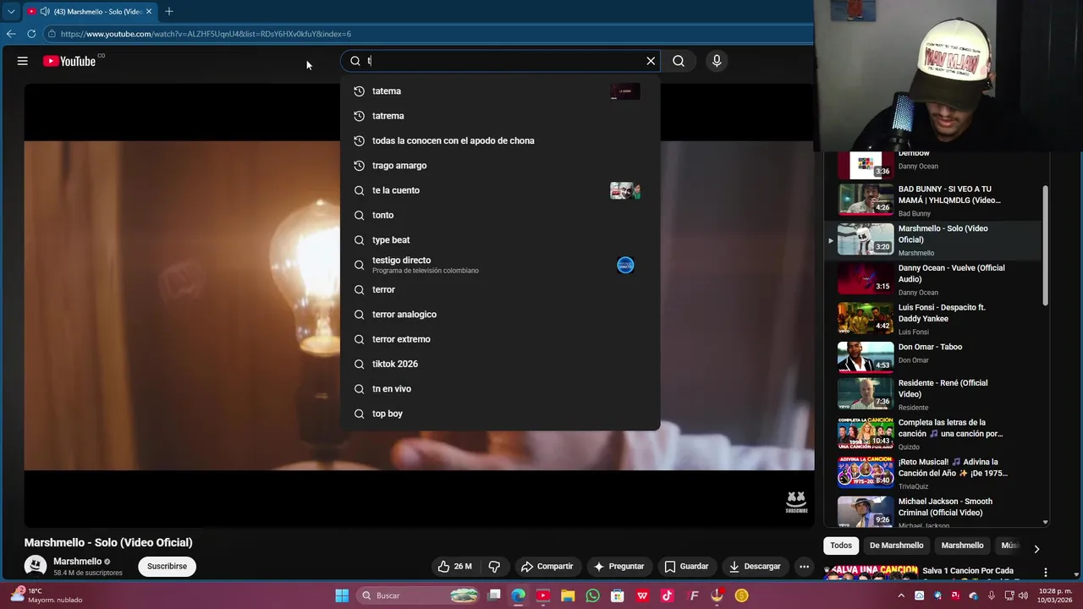
Task: Select the "De Marshmello" filter chip
Action: (x=897, y=546)
